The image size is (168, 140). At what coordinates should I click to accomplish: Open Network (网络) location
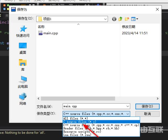tap(23, 99)
